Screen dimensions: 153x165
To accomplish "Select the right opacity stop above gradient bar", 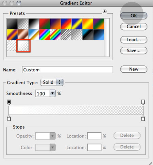I will tap(143, 102).
